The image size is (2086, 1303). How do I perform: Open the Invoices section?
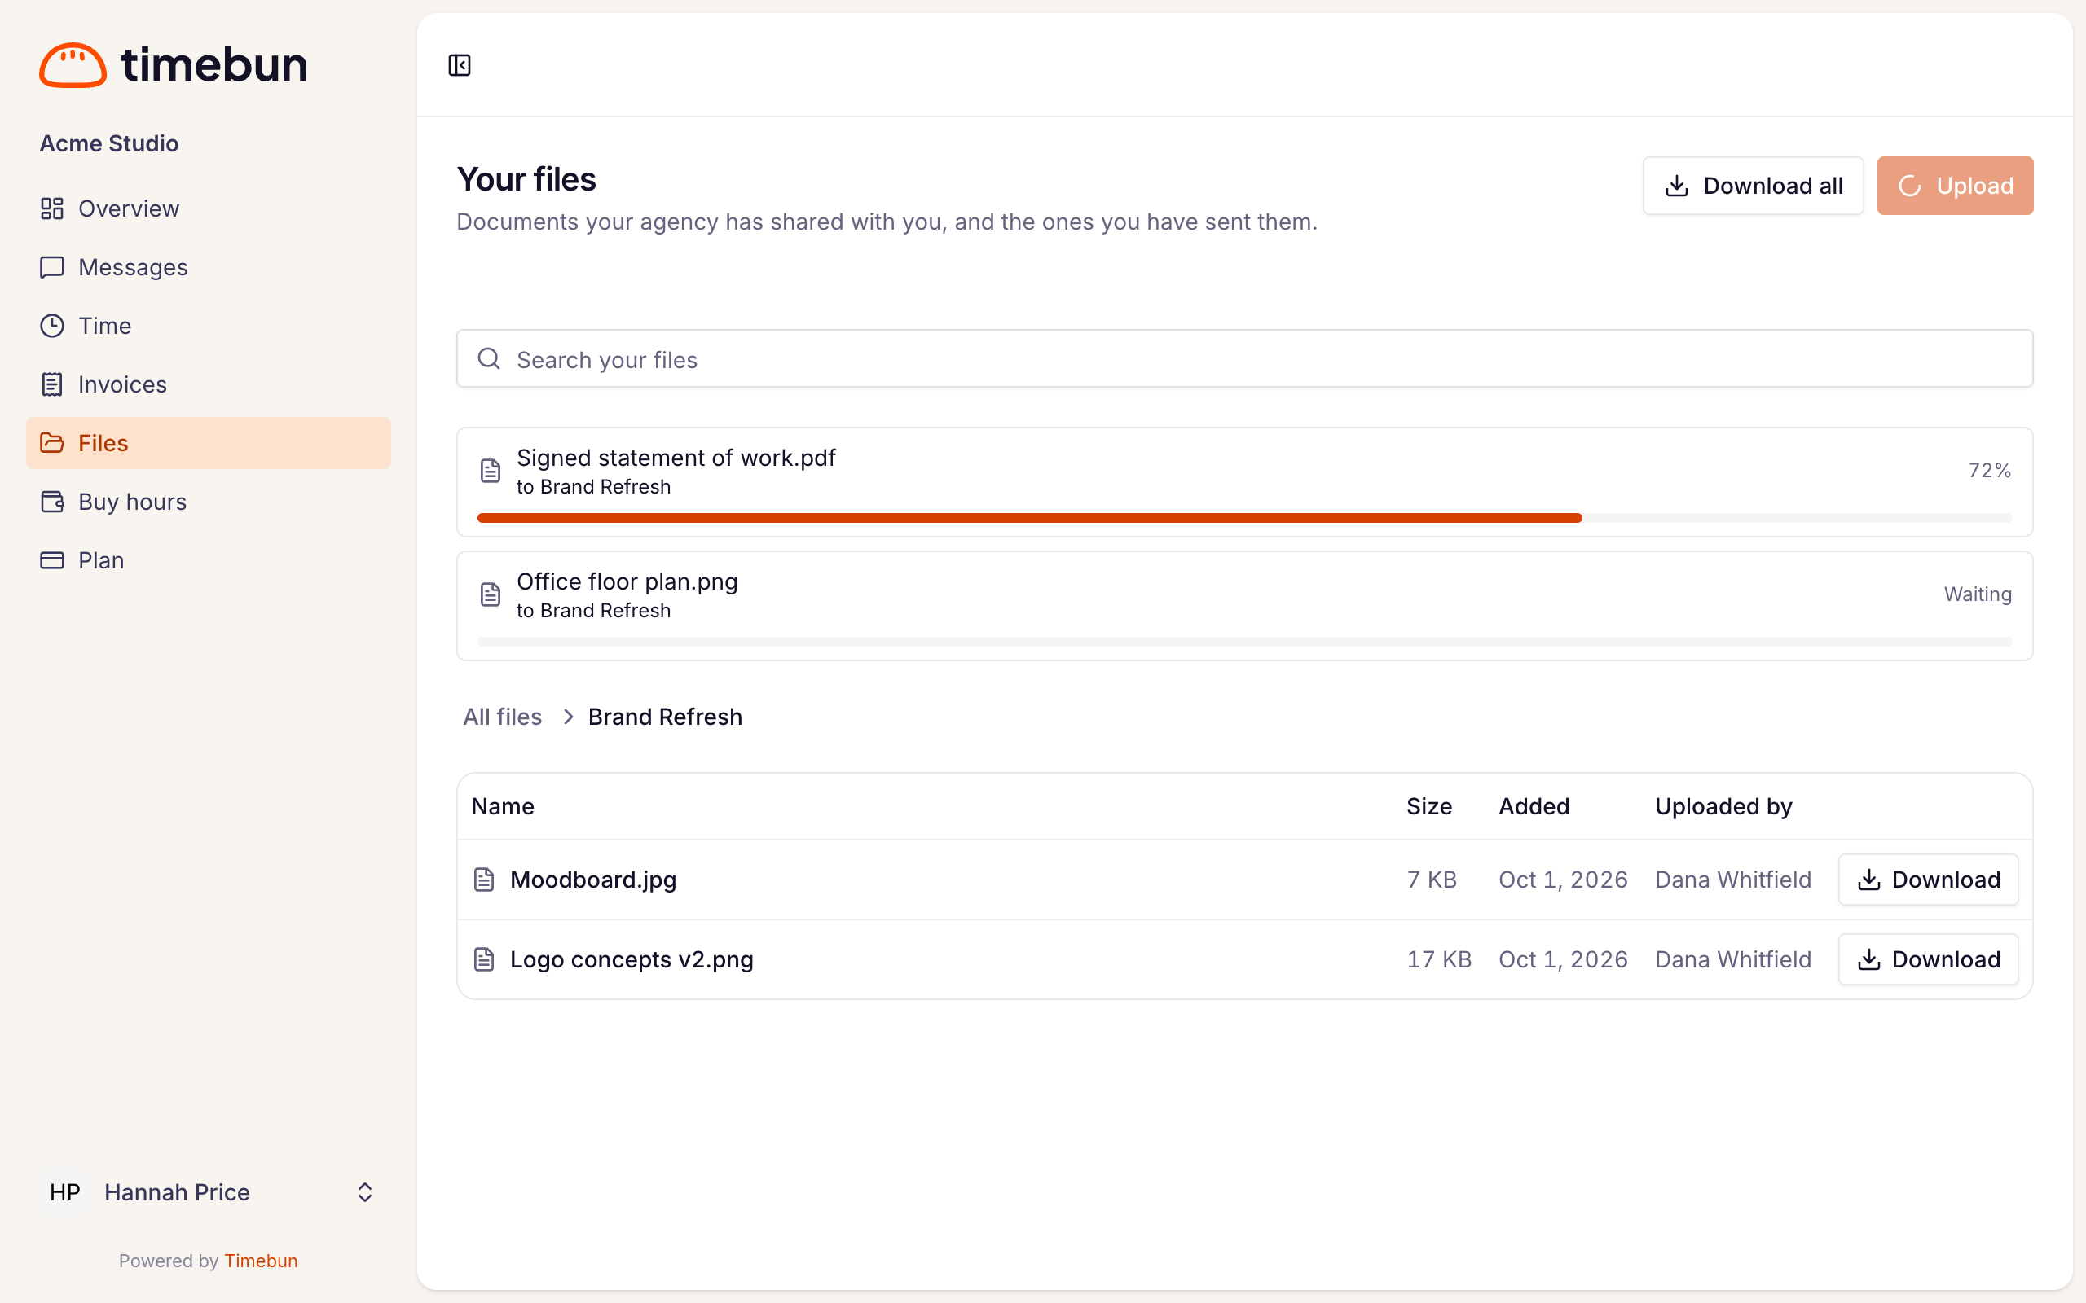209,384
